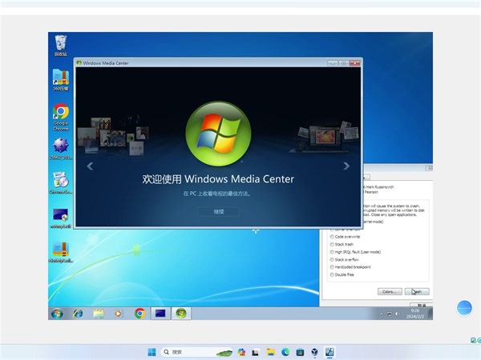The height and width of the screenshot is (360, 481).
Task: Click the Windows 11 search box
Action: (x=196, y=352)
